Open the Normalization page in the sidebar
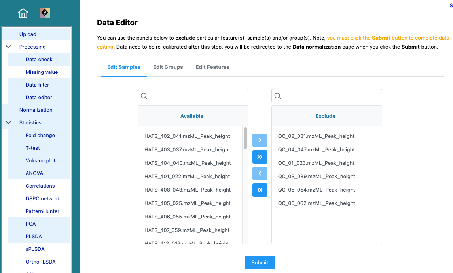 click(x=36, y=110)
